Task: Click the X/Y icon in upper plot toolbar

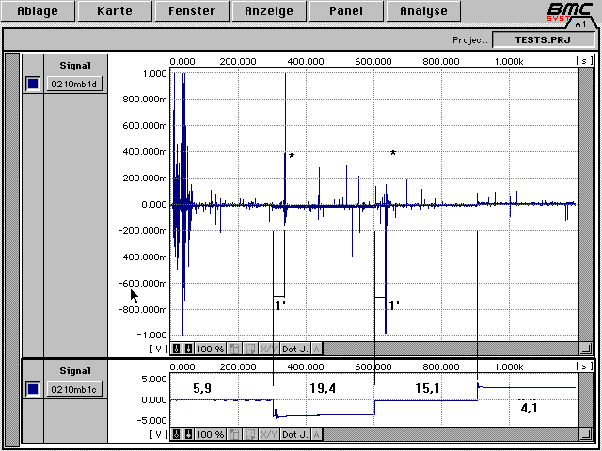Action: coord(268,349)
